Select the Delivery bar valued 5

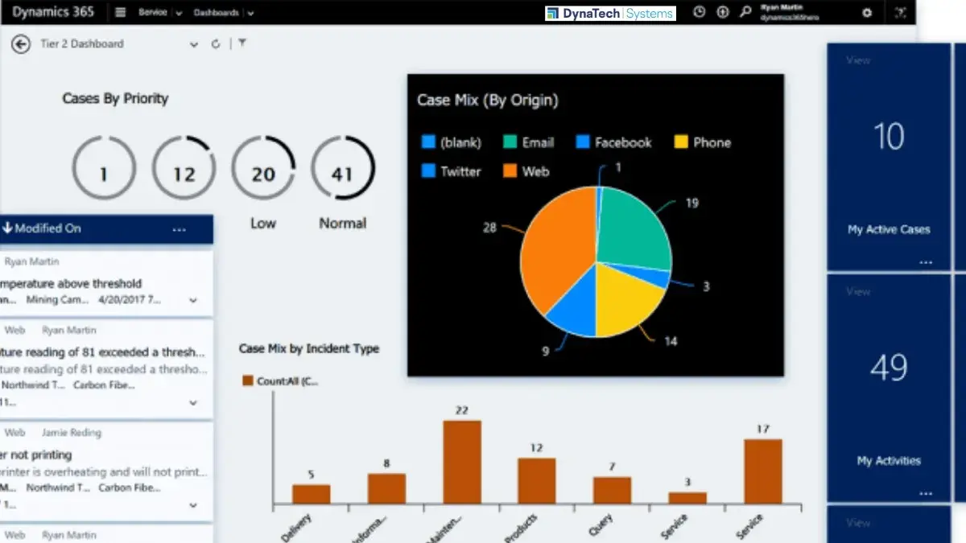[x=311, y=494]
